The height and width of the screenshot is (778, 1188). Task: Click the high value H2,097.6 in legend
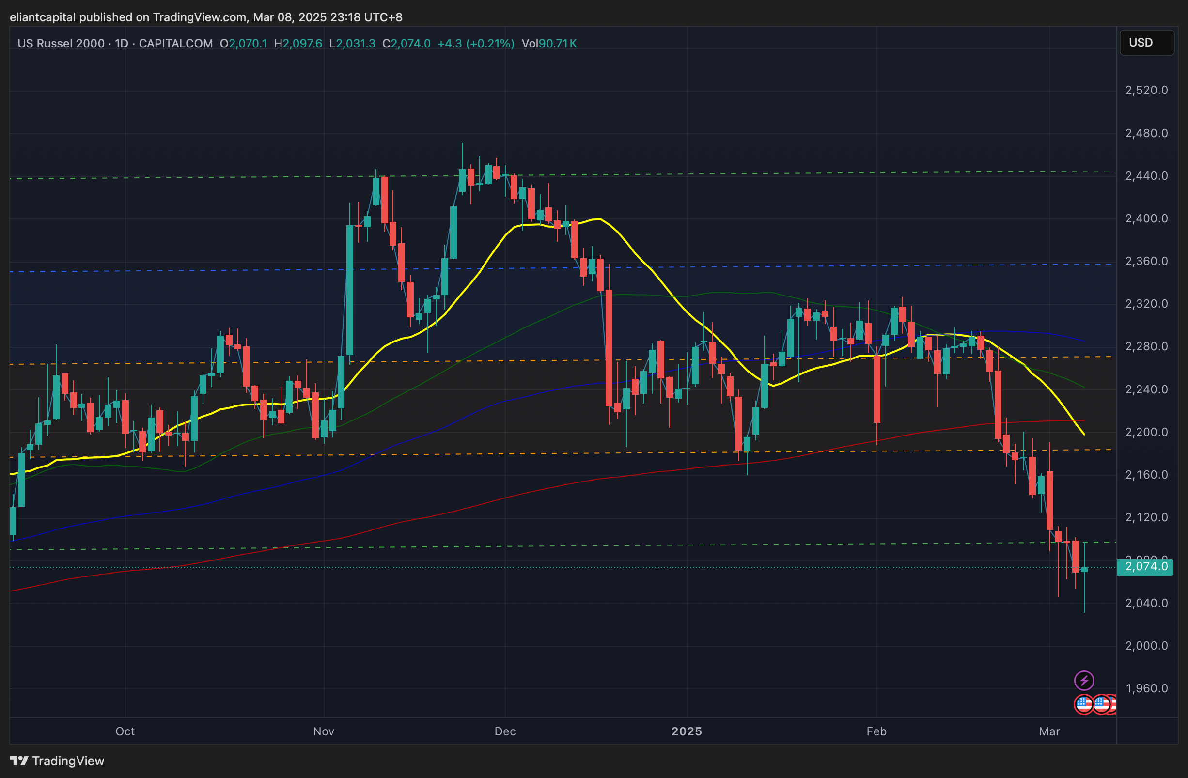(x=298, y=44)
